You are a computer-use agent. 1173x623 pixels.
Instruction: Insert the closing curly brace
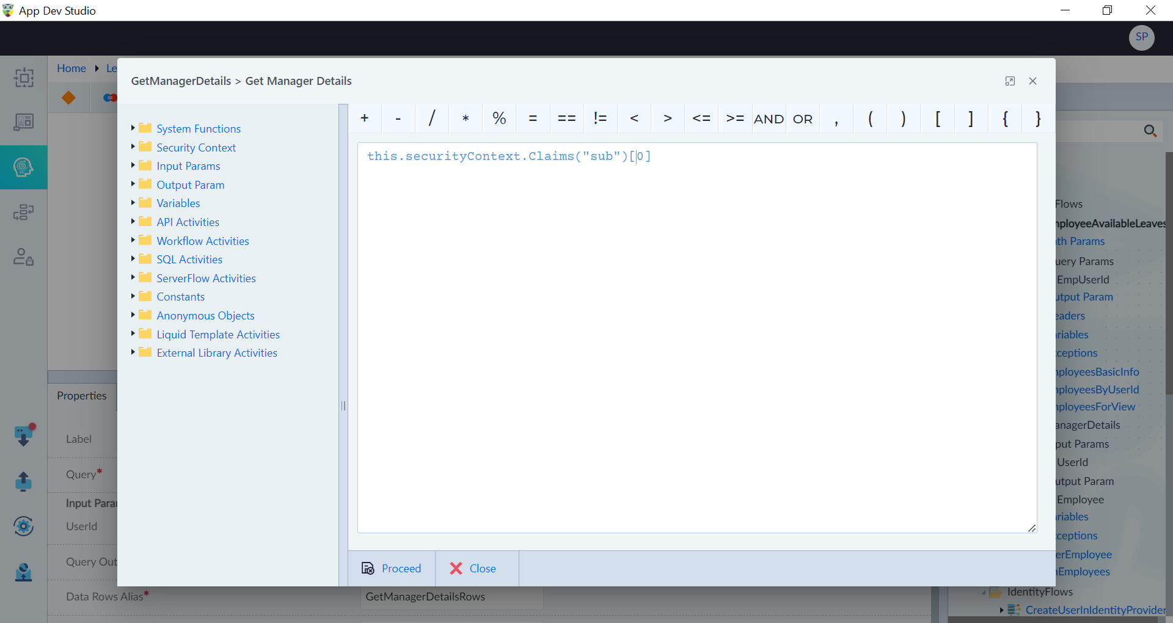1038,118
